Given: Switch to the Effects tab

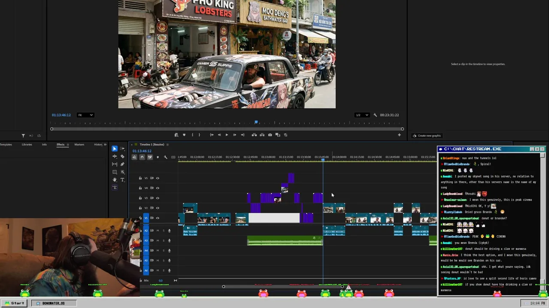Looking at the screenshot, I should tap(60, 145).
